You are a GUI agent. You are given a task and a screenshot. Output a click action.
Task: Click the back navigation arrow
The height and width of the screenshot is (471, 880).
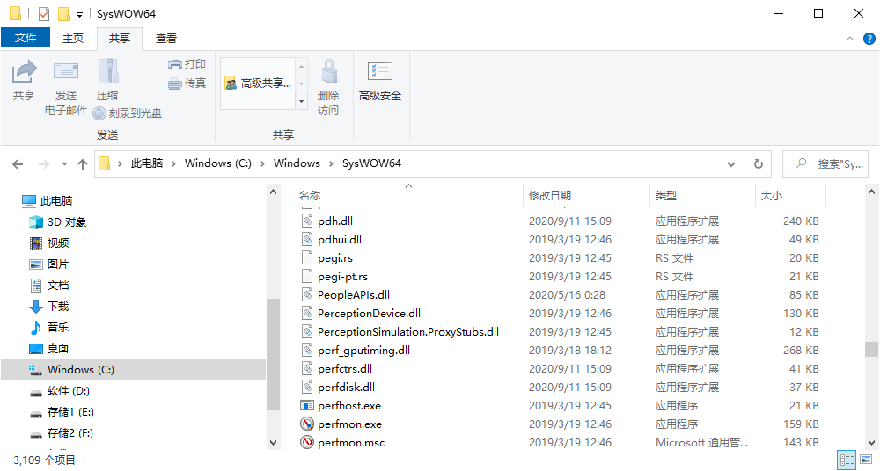click(18, 164)
